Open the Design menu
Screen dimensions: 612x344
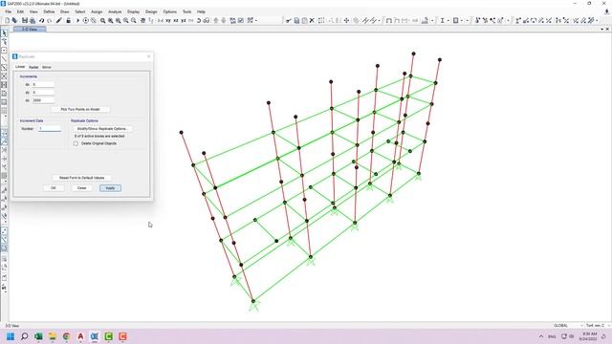[x=151, y=11]
